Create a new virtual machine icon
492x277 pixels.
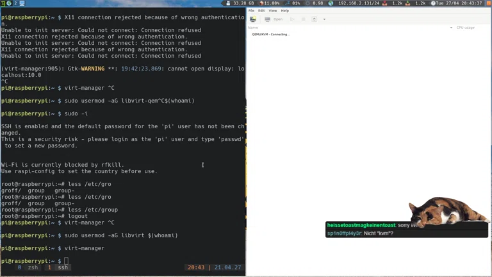pyautogui.click(x=253, y=19)
